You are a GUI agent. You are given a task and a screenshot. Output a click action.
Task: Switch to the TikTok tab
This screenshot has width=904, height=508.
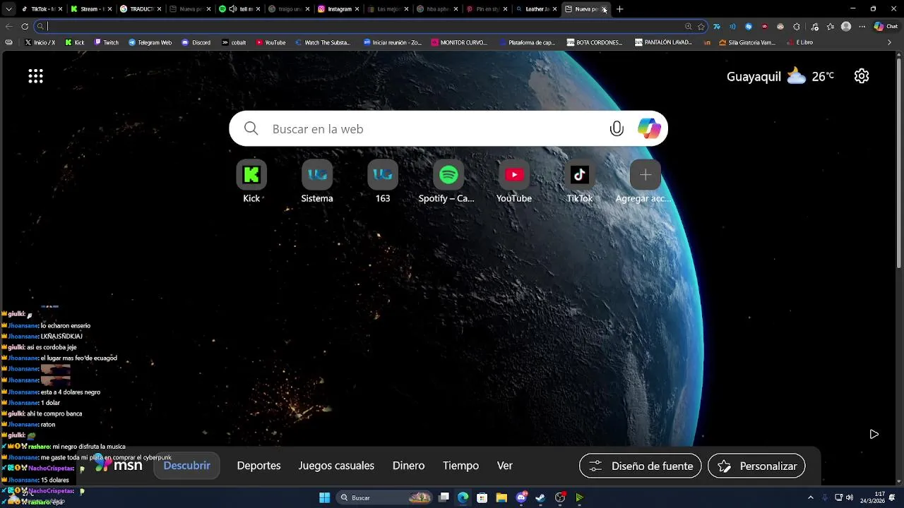click(42, 9)
